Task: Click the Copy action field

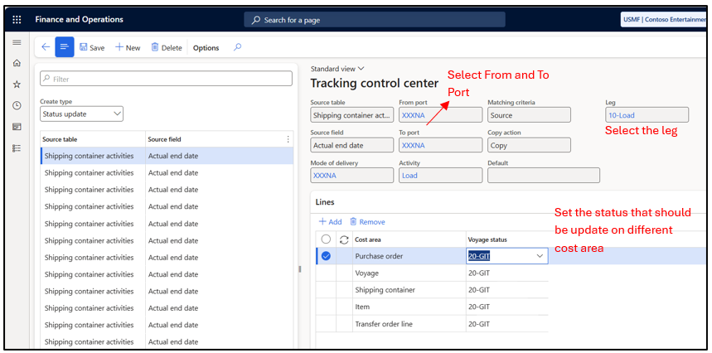Action: [529, 146]
